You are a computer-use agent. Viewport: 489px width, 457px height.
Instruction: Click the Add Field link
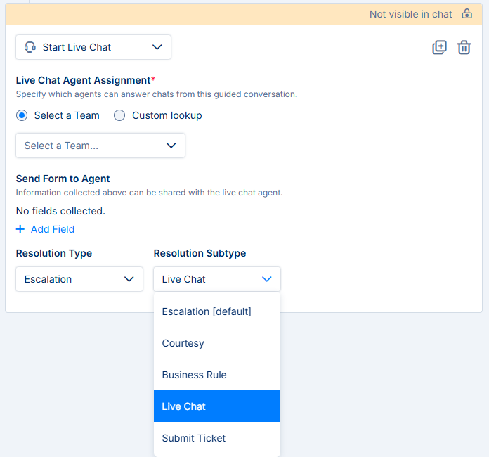pyautogui.click(x=53, y=229)
